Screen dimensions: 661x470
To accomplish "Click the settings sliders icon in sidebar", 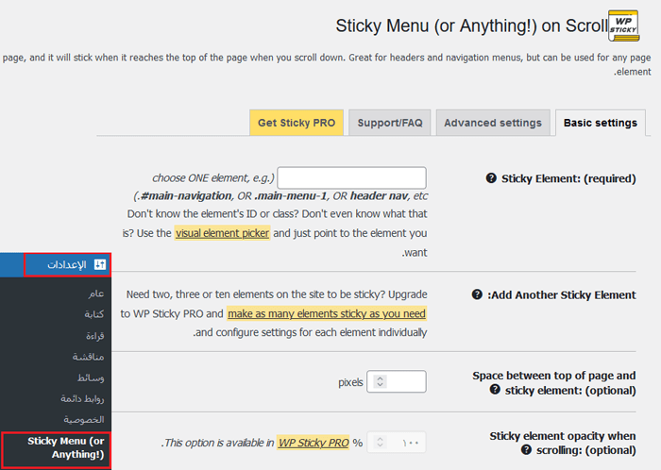I will pyautogui.click(x=100, y=264).
